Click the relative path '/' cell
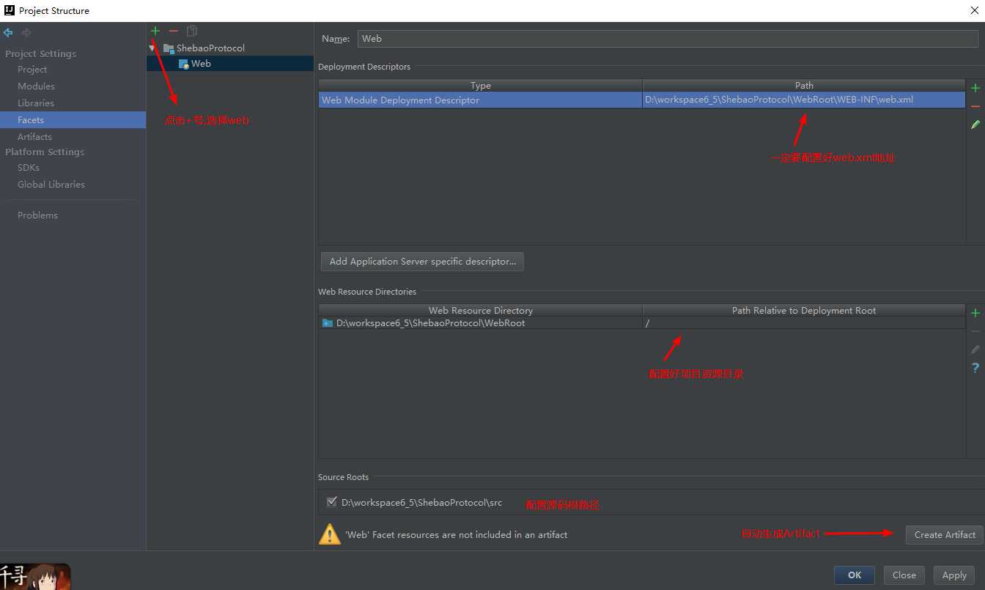This screenshot has width=985, height=590. pyautogui.click(x=804, y=323)
